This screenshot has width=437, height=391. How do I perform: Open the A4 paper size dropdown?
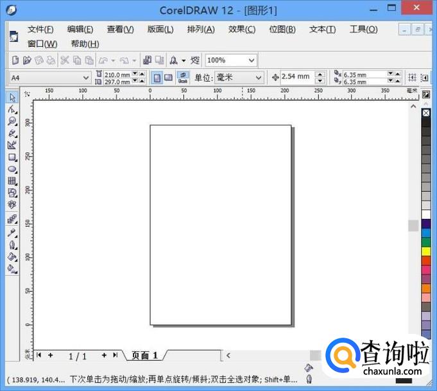pos(86,78)
